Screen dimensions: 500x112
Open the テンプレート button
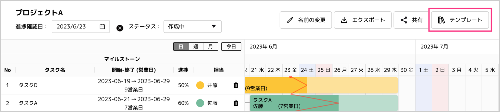[460, 20]
